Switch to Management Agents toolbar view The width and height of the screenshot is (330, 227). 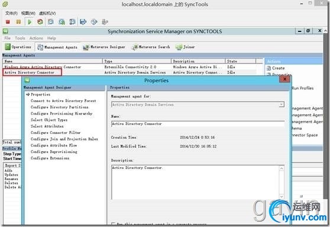tap(57, 47)
